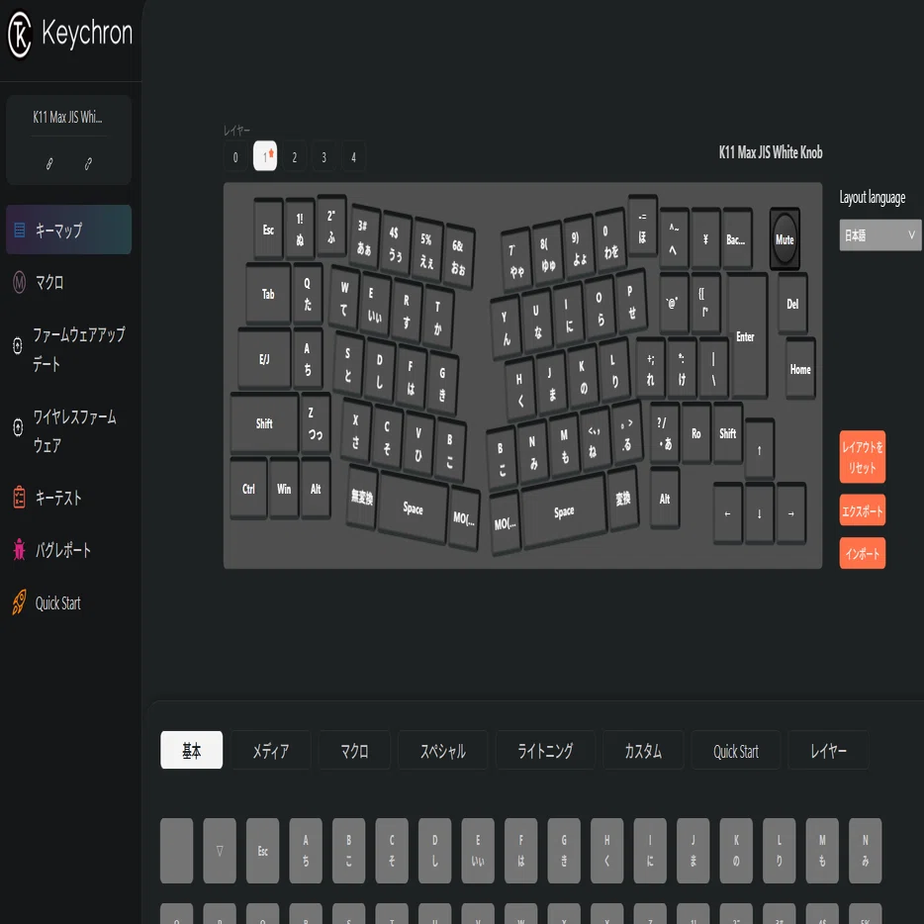
Task: Select layer 2
Action: (295, 156)
